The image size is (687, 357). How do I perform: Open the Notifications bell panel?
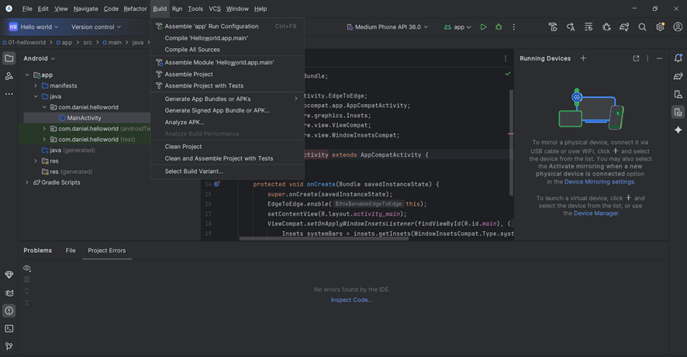click(x=678, y=58)
